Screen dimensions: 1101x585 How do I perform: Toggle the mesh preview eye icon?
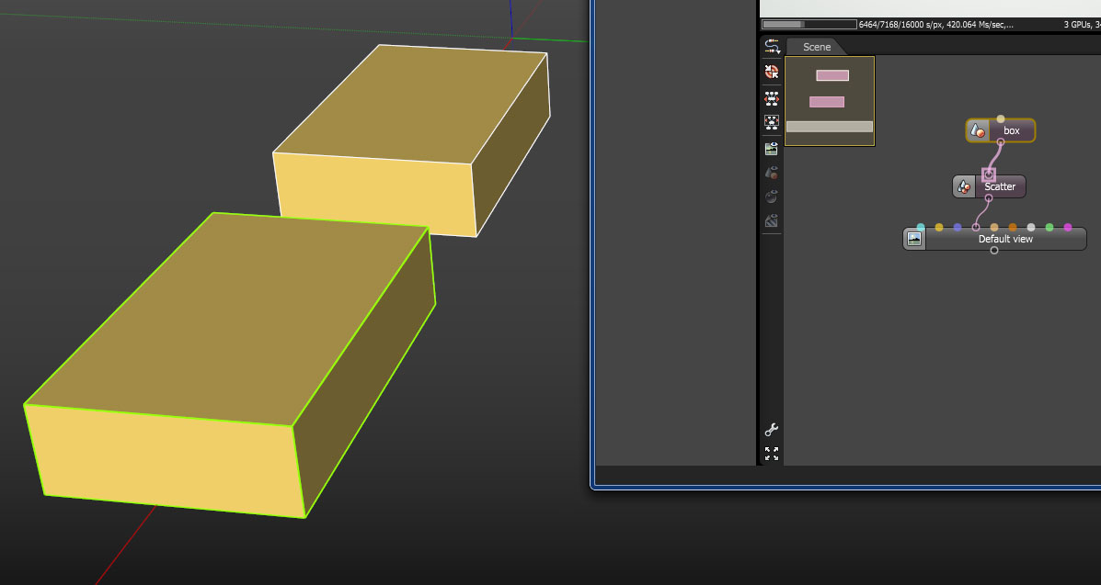[772, 173]
